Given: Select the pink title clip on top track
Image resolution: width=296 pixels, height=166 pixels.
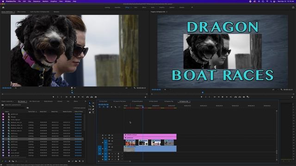Looking at the screenshot, I should pyautogui.click(x=150, y=135).
